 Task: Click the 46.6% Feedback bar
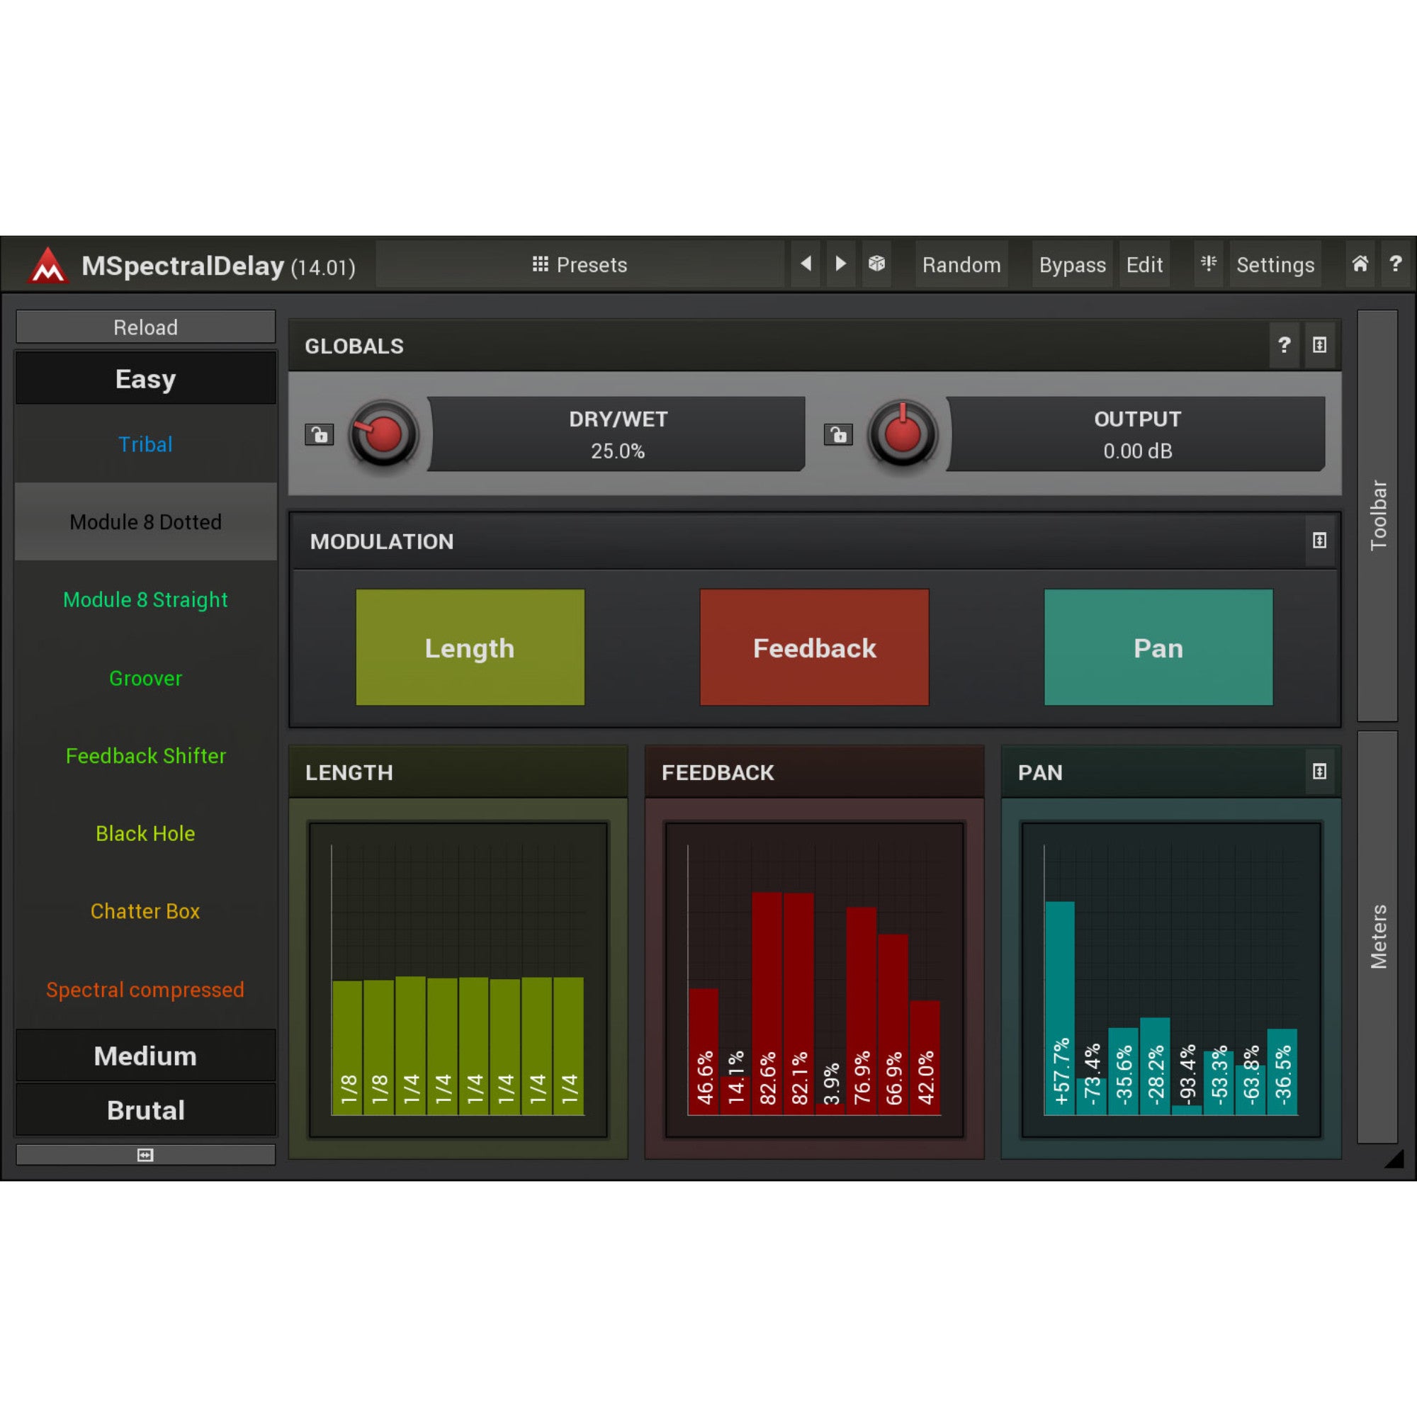704,1051
